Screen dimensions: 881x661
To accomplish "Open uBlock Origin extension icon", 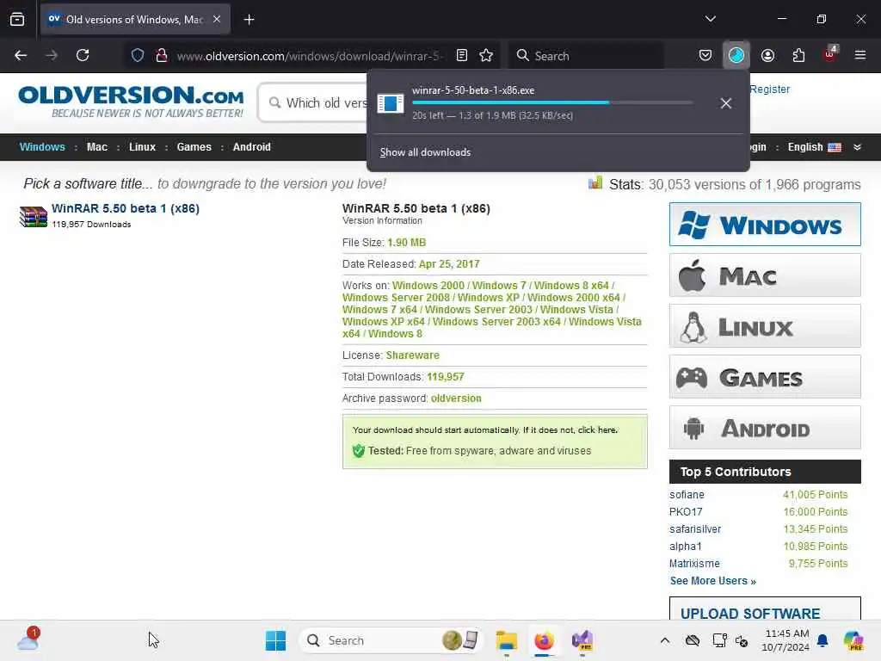I will (x=830, y=54).
